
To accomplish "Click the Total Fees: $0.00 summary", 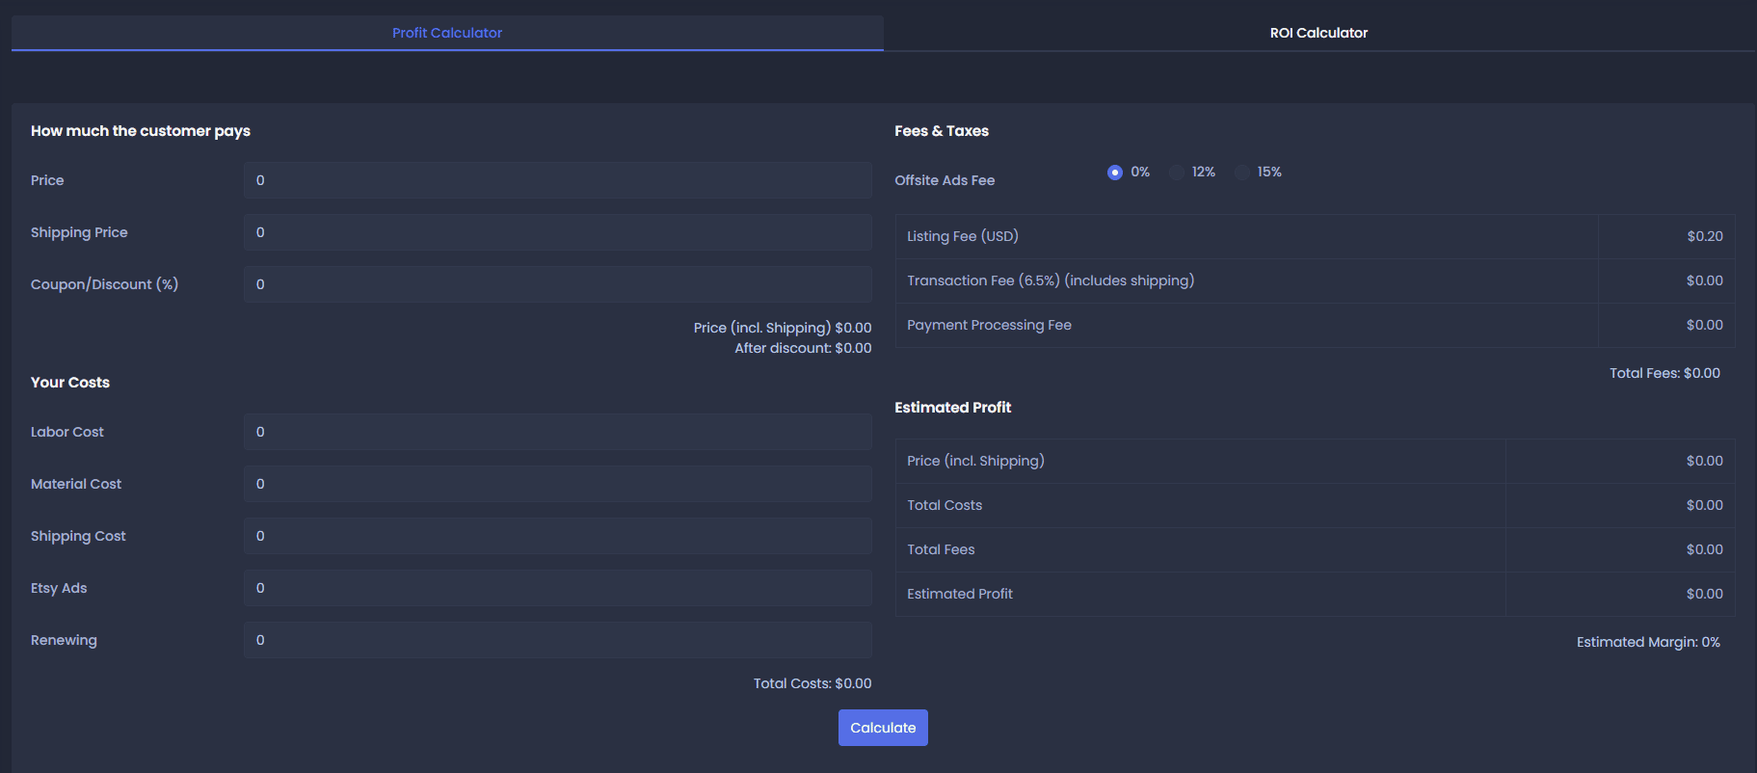I will click(1664, 373).
